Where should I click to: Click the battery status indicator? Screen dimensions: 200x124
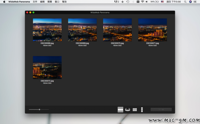[154, 2]
